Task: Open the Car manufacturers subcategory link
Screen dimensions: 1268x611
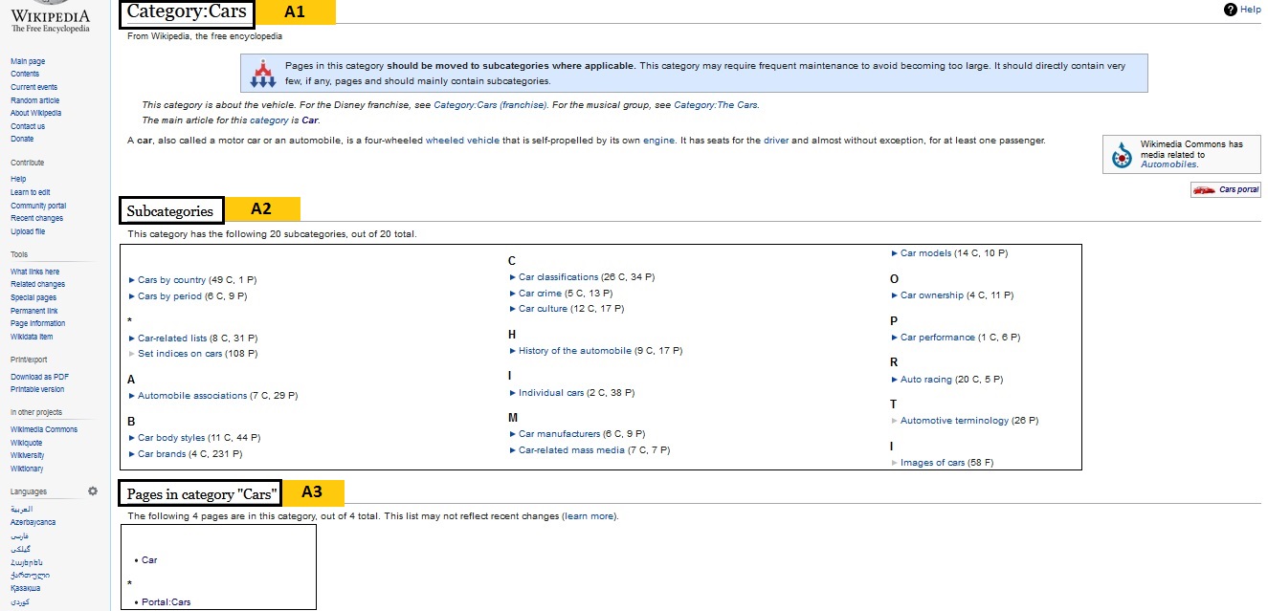Action: click(x=559, y=434)
